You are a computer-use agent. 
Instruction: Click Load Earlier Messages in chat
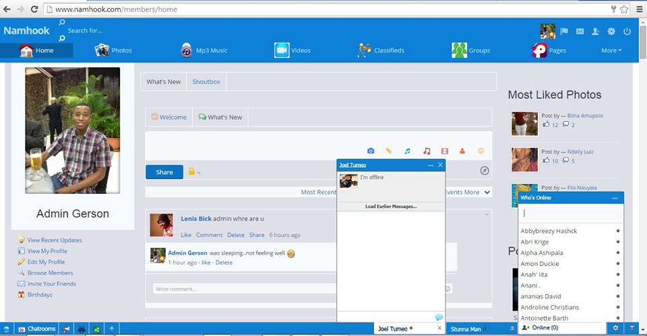391,207
